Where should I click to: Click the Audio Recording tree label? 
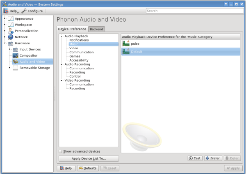(x=77, y=64)
